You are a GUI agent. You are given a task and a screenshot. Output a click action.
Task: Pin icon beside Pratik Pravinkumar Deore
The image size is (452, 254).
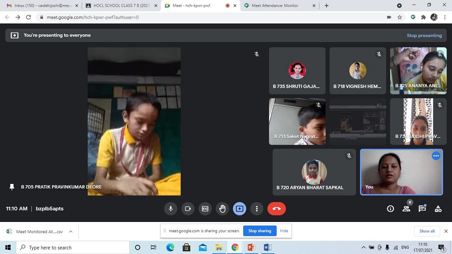click(x=12, y=187)
